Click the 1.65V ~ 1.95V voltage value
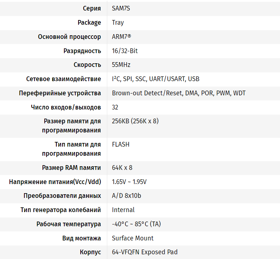This screenshot has width=280, height=259. [129, 182]
